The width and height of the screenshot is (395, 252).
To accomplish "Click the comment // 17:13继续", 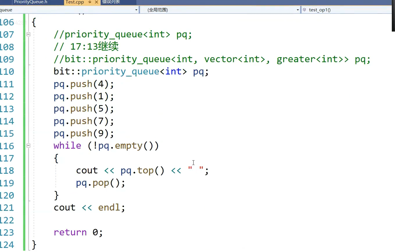I will click(86, 47).
